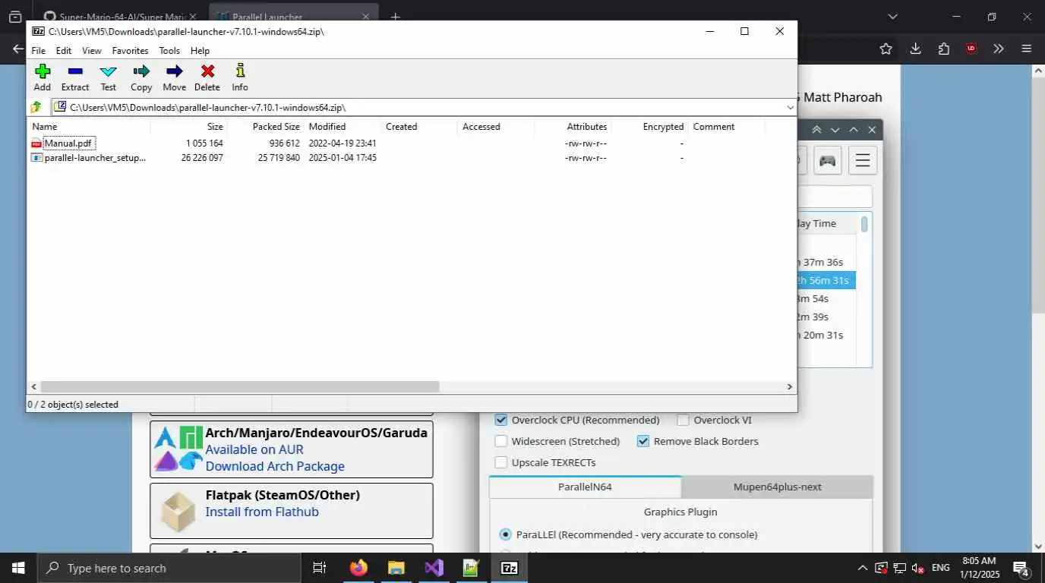Click the hamburger menu button in launcher preview
1045x583 pixels.
pos(863,160)
